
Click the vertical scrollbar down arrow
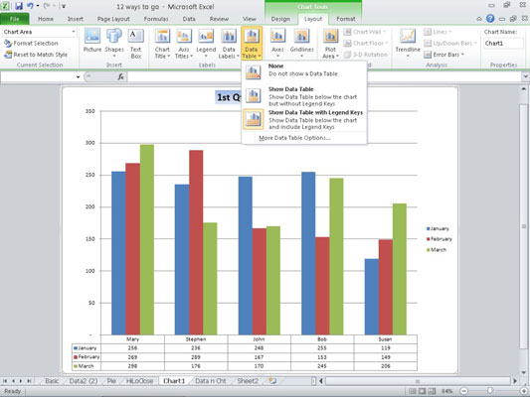[x=524, y=372]
